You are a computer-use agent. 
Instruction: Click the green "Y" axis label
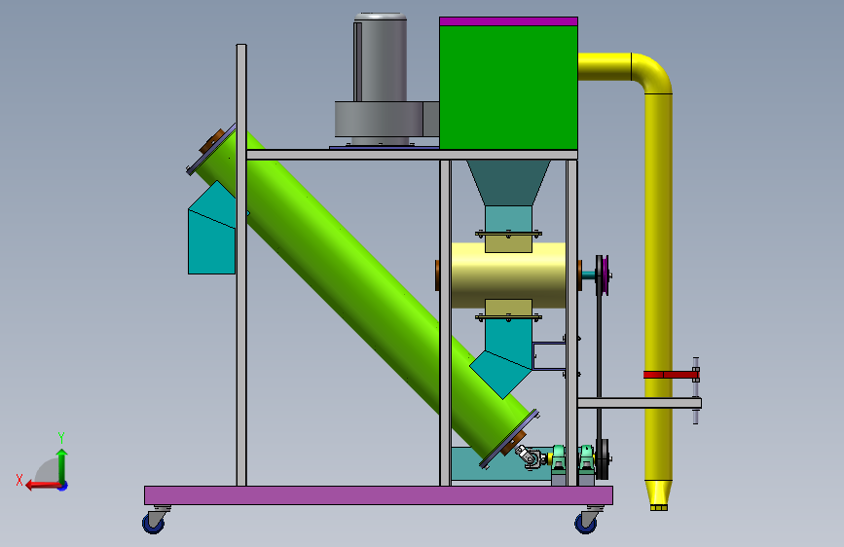61,438
